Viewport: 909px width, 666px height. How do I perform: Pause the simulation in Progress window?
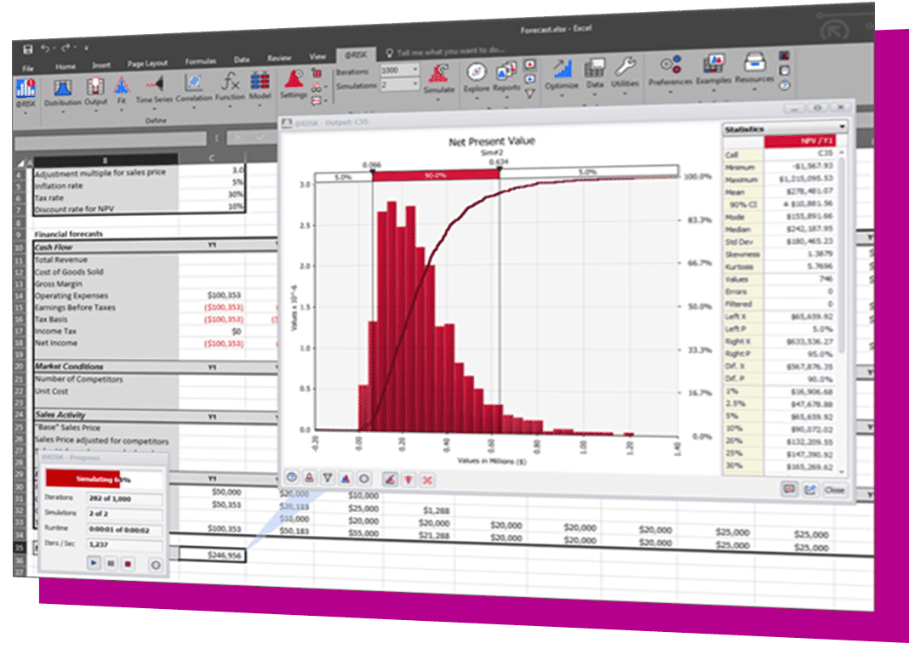(111, 563)
